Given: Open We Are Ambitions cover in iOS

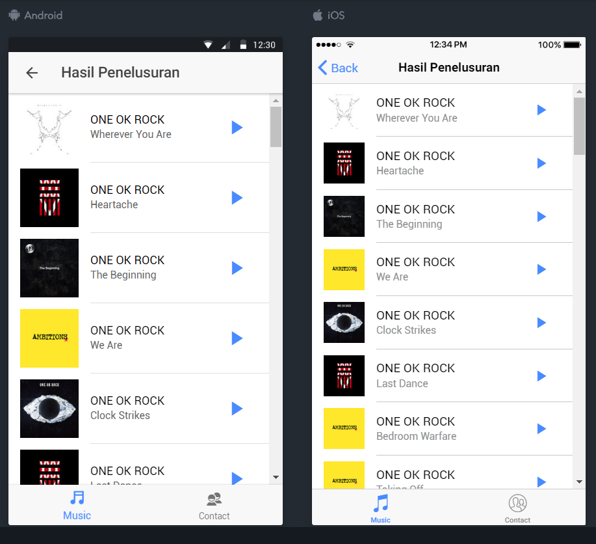Looking at the screenshot, I should [x=344, y=269].
